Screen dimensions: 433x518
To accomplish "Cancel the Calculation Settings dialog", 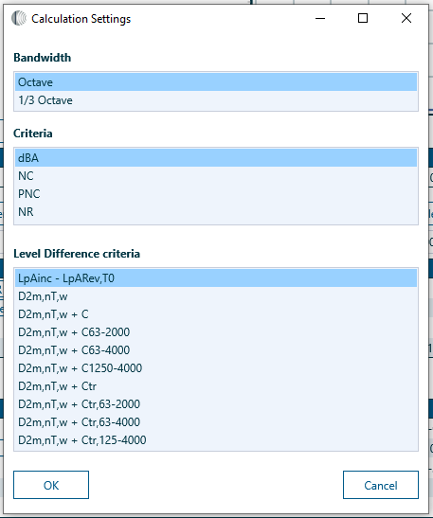I will [381, 485].
